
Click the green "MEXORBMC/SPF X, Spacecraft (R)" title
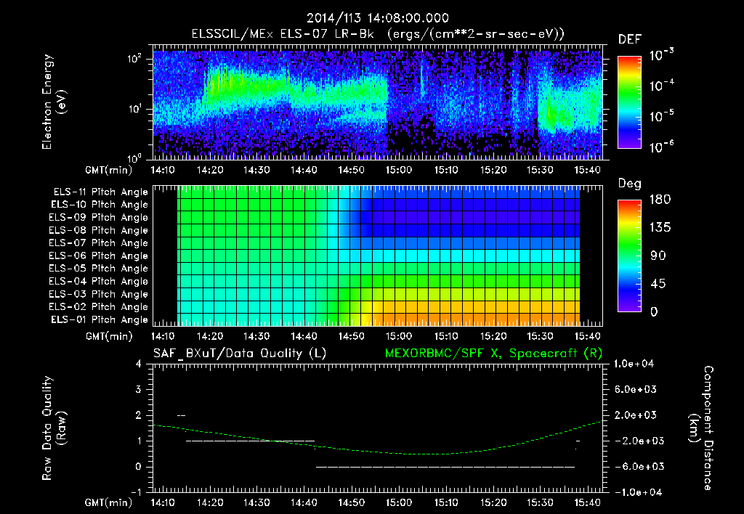tap(493, 354)
